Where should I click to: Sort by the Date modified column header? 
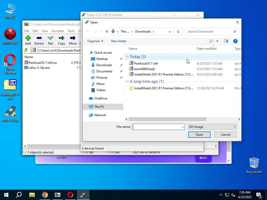[x=207, y=49]
